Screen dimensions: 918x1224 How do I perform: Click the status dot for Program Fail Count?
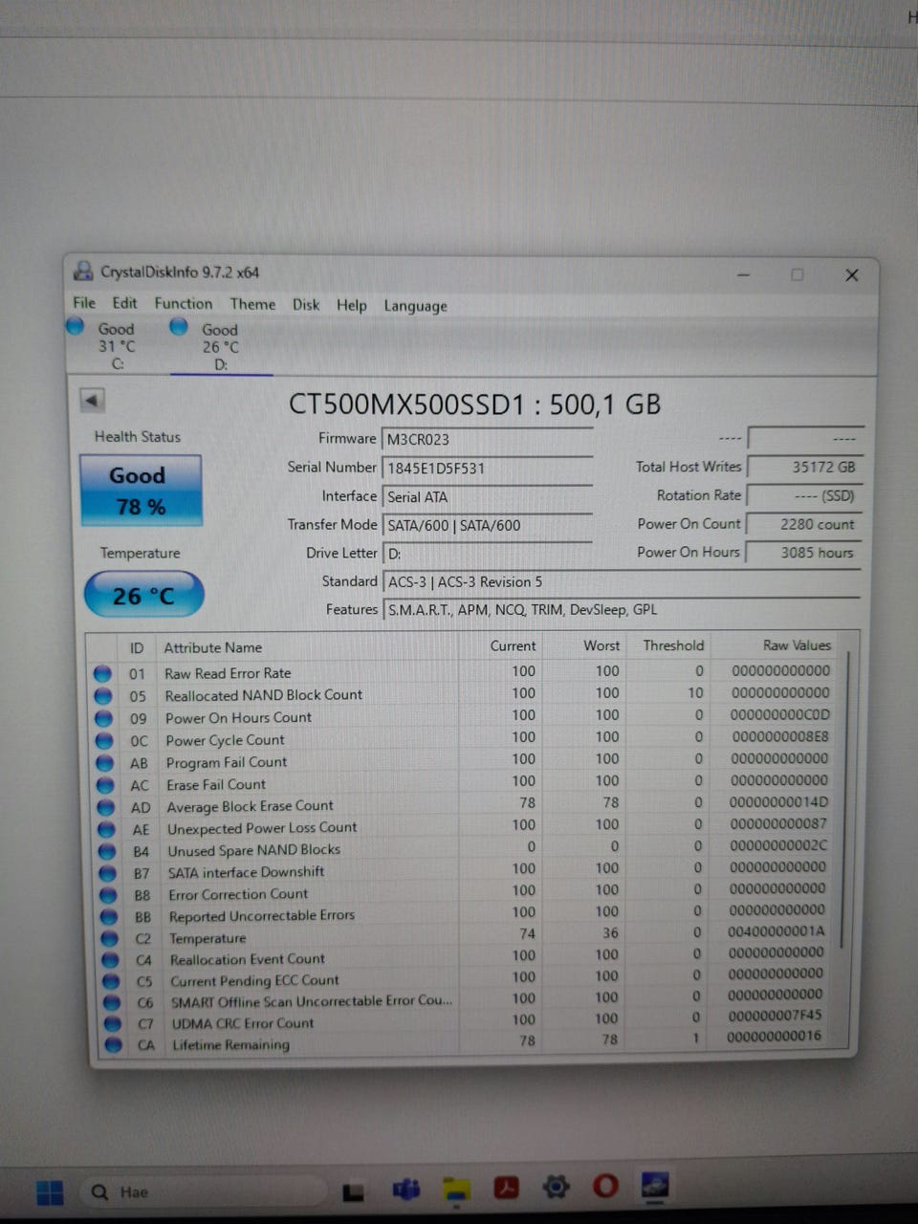tap(105, 763)
